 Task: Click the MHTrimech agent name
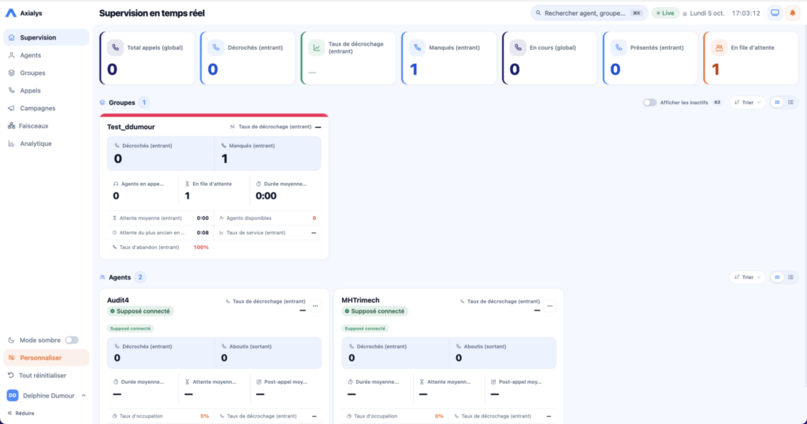(360, 300)
